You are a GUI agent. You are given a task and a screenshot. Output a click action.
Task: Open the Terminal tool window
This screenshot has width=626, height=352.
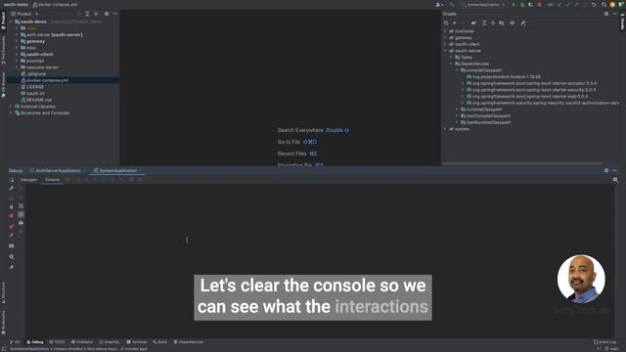point(137,342)
